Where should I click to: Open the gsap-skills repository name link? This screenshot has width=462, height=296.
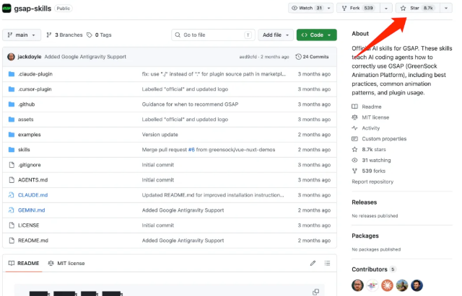[x=32, y=9]
